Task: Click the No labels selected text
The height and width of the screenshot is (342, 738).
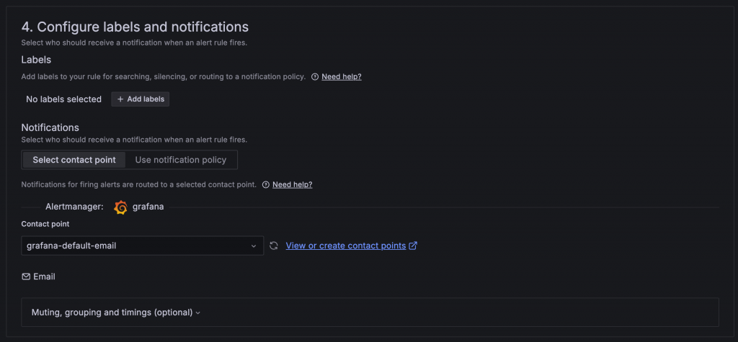Action: coord(63,99)
